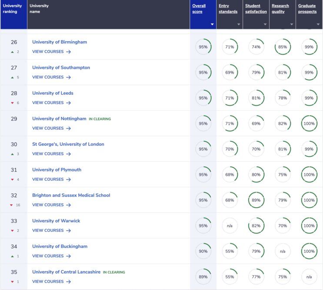Sort by Research quality header link
The width and height of the screenshot is (323, 290).
pos(280,9)
